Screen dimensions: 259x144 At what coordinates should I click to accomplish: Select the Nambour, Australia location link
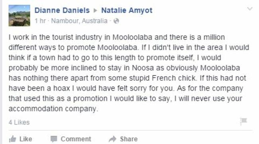point(79,21)
